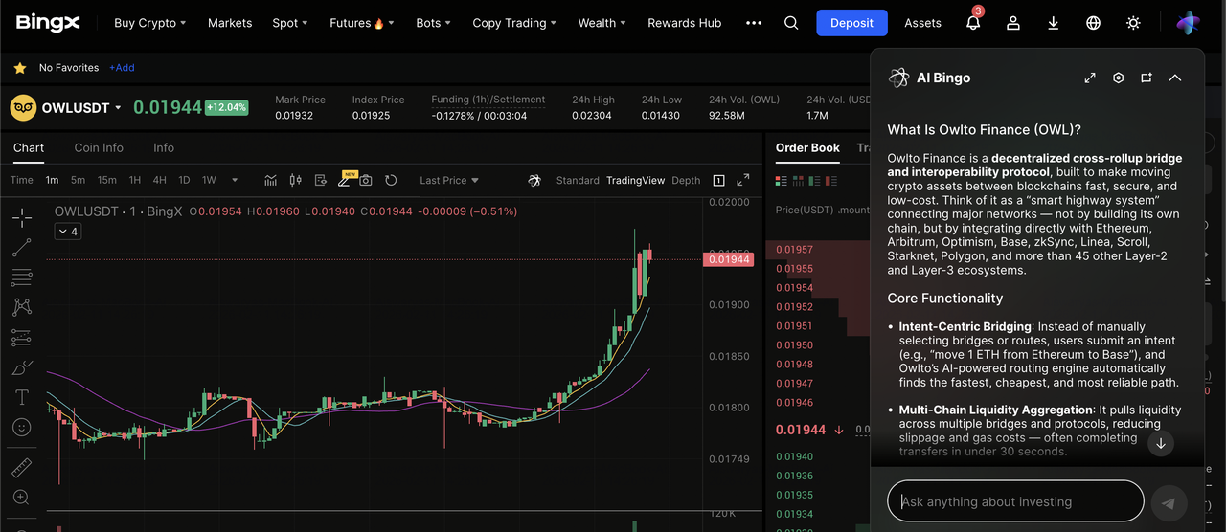Click the blue Deposit button

click(851, 23)
